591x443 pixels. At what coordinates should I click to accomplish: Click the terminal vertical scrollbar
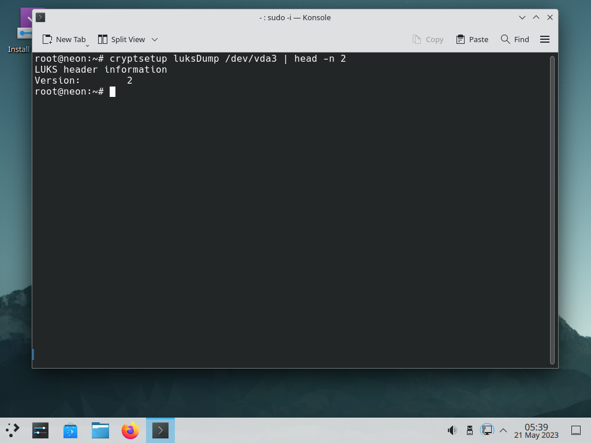552,210
